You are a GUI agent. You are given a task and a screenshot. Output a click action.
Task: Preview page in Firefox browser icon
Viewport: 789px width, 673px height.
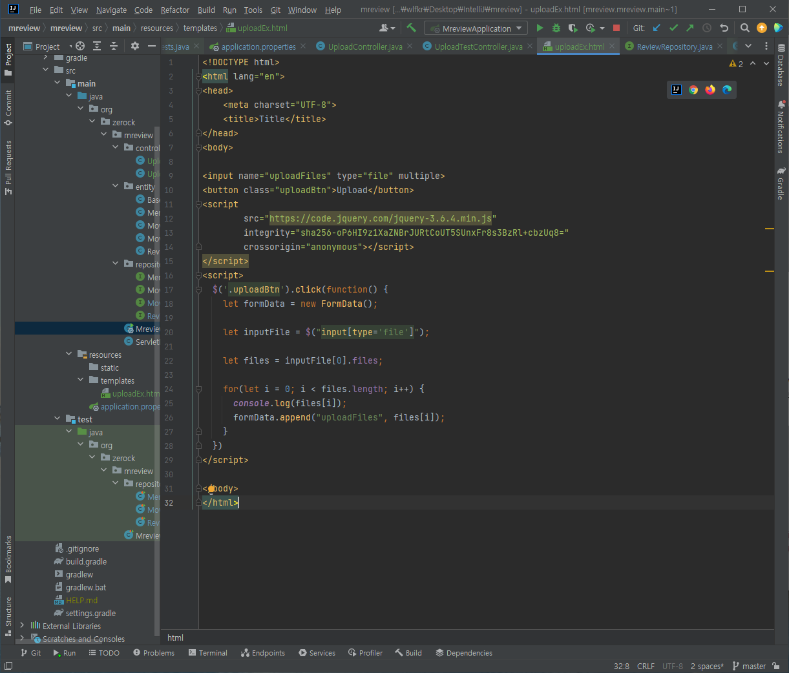710,90
